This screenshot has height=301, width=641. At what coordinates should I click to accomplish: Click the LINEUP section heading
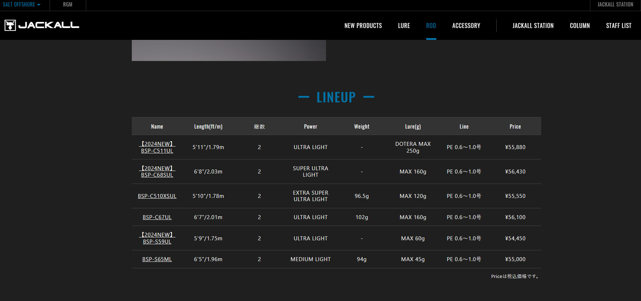[336, 97]
